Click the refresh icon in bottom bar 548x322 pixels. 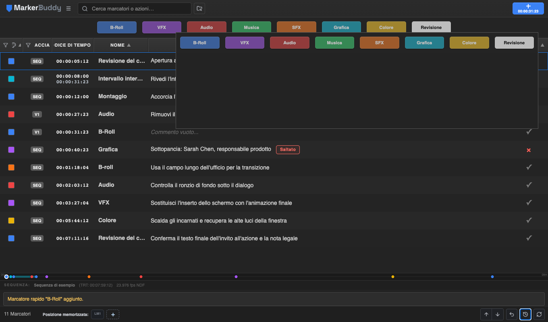[539, 314]
